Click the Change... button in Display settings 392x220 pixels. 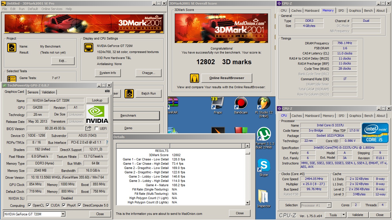(149, 73)
